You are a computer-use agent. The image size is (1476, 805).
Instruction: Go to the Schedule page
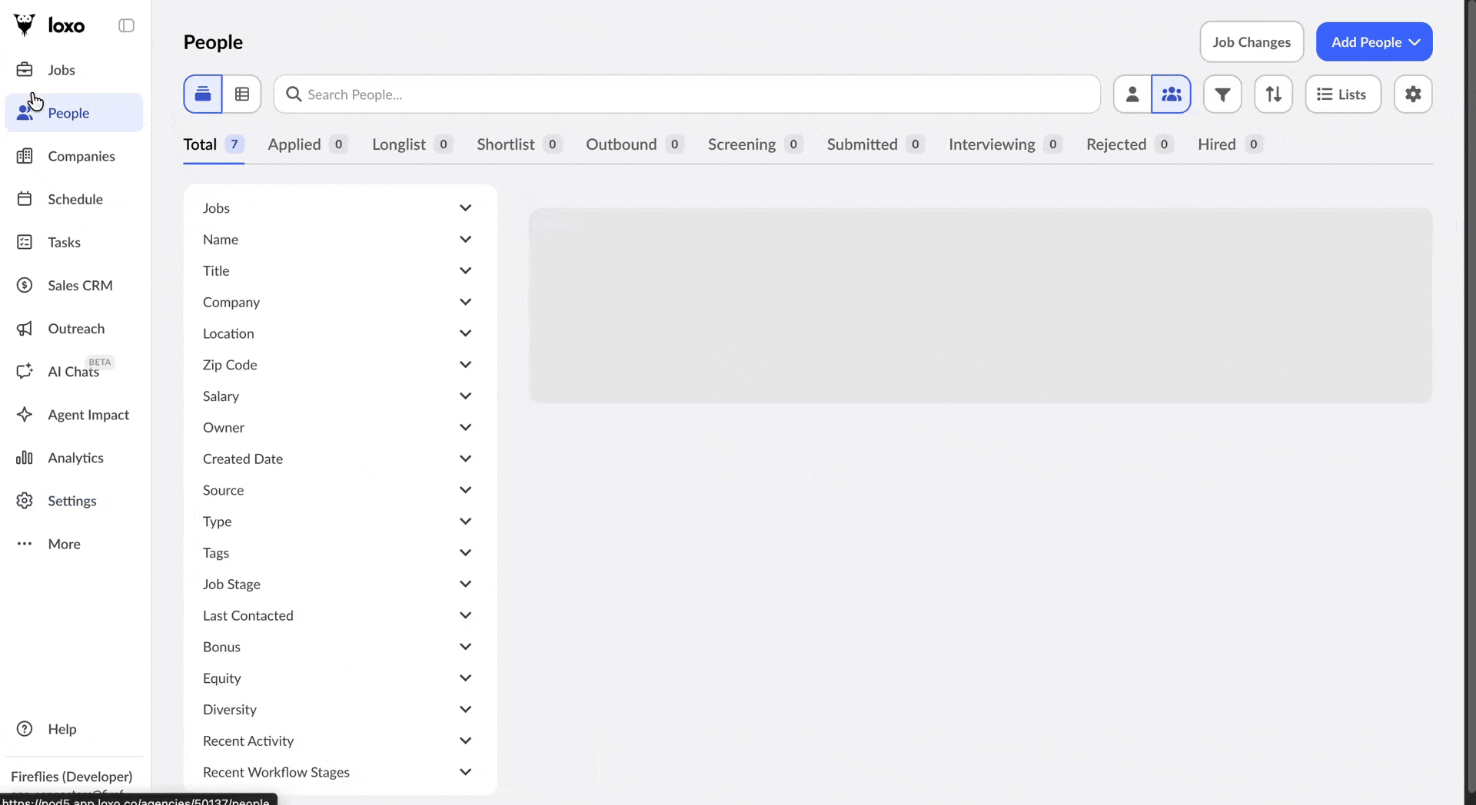(74, 199)
